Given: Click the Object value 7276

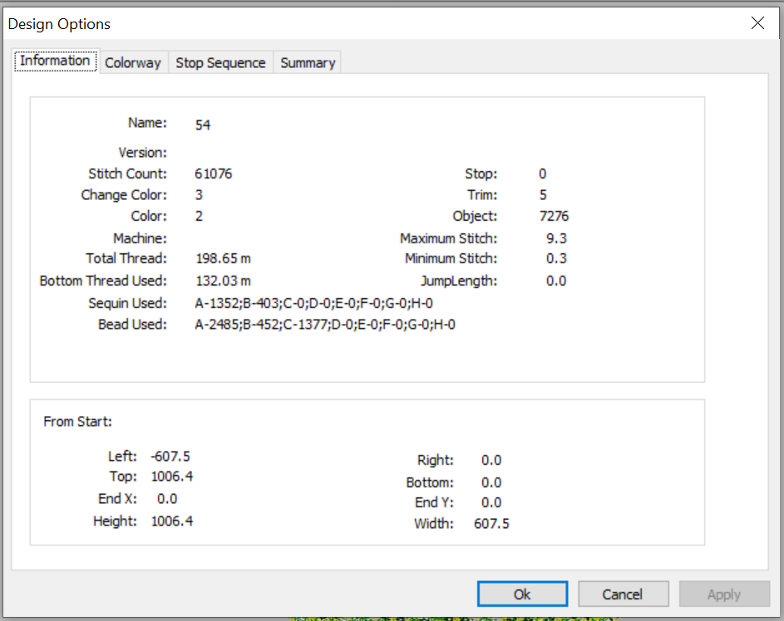Looking at the screenshot, I should coord(554,216).
